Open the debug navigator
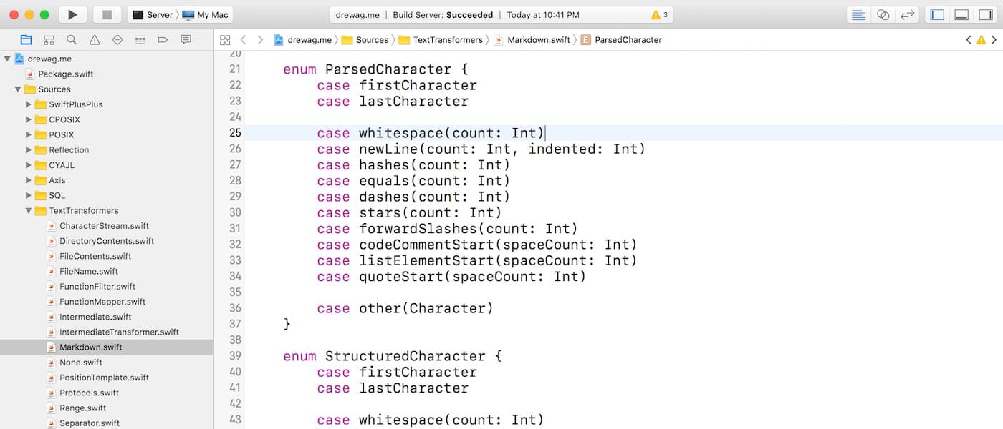Viewport: 1003px width, 429px height. 140,40
